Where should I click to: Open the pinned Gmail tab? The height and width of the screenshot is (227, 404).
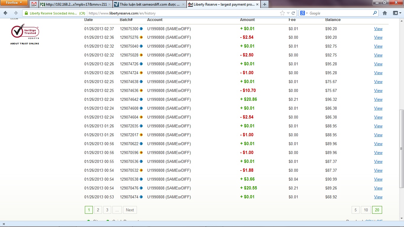(x=34, y=4)
